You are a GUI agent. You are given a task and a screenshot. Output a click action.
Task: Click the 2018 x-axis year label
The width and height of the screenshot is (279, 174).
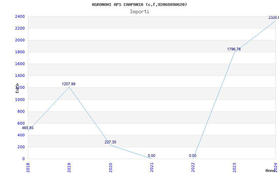(28, 168)
